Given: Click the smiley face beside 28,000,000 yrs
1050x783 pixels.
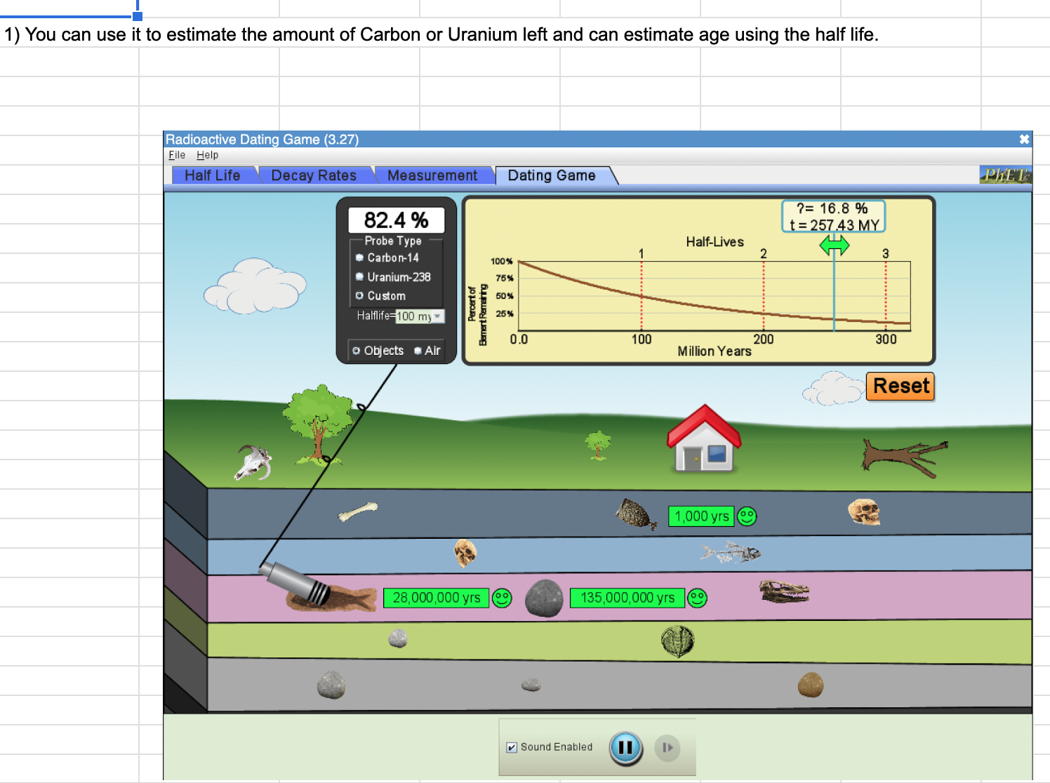Looking at the screenshot, I should tap(502, 598).
